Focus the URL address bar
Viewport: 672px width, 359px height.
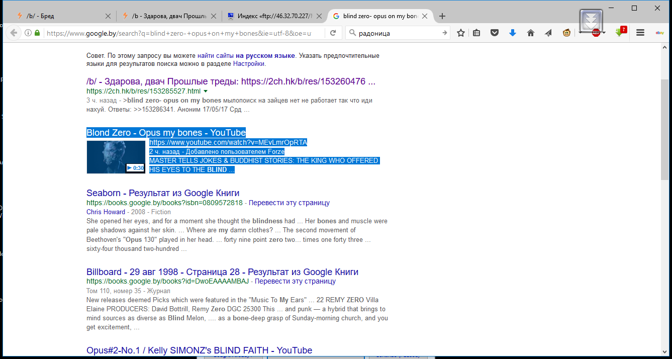click(183, 33)
